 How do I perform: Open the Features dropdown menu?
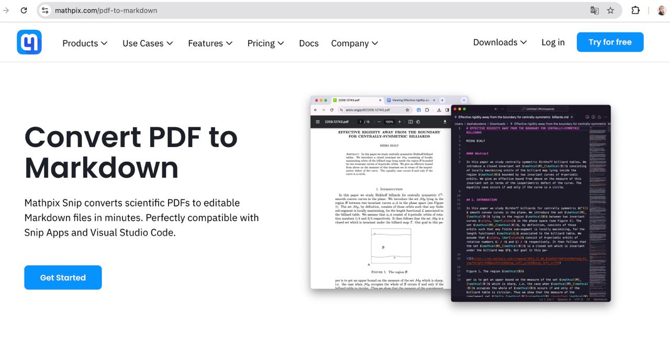pyautogui.click(x=210, y=43)
